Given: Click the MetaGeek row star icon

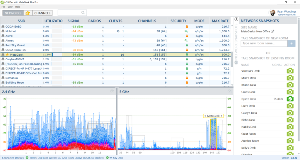Looking at the screenshot, I should tap(7, 54).
